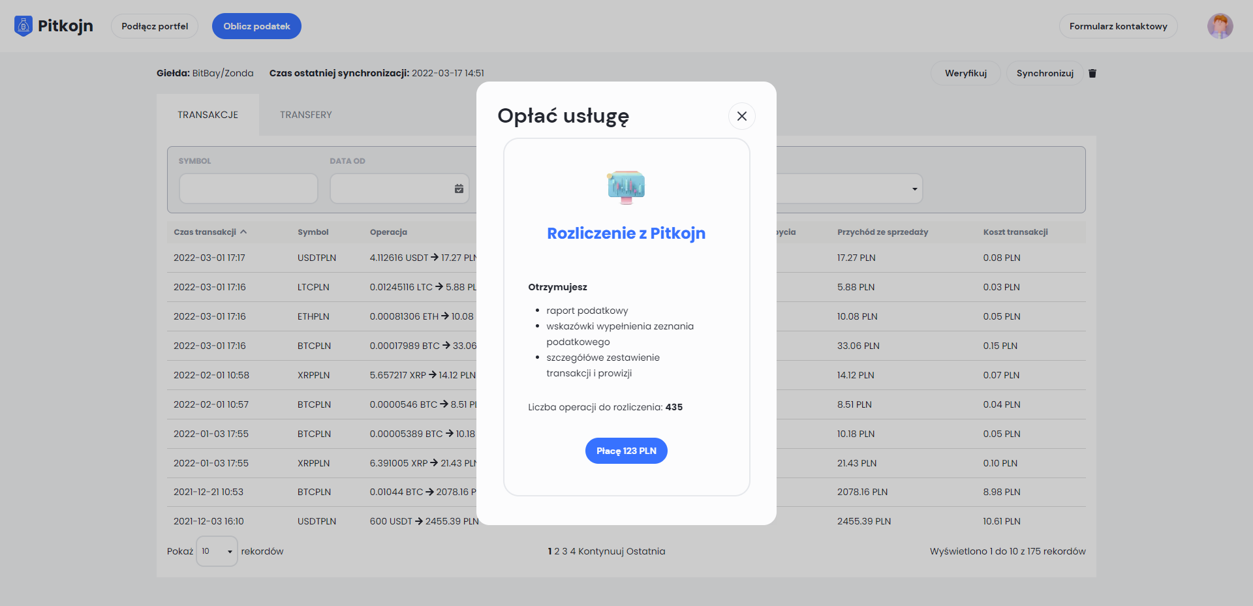
Task: Click the Wyświetlono 1 do 10 records text
Action: coord(1008,551)
